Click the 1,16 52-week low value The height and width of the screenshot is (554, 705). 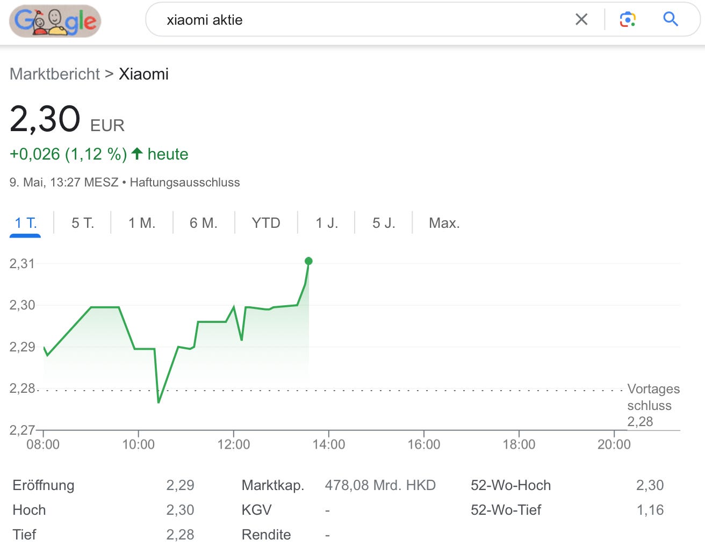[650, 510]
